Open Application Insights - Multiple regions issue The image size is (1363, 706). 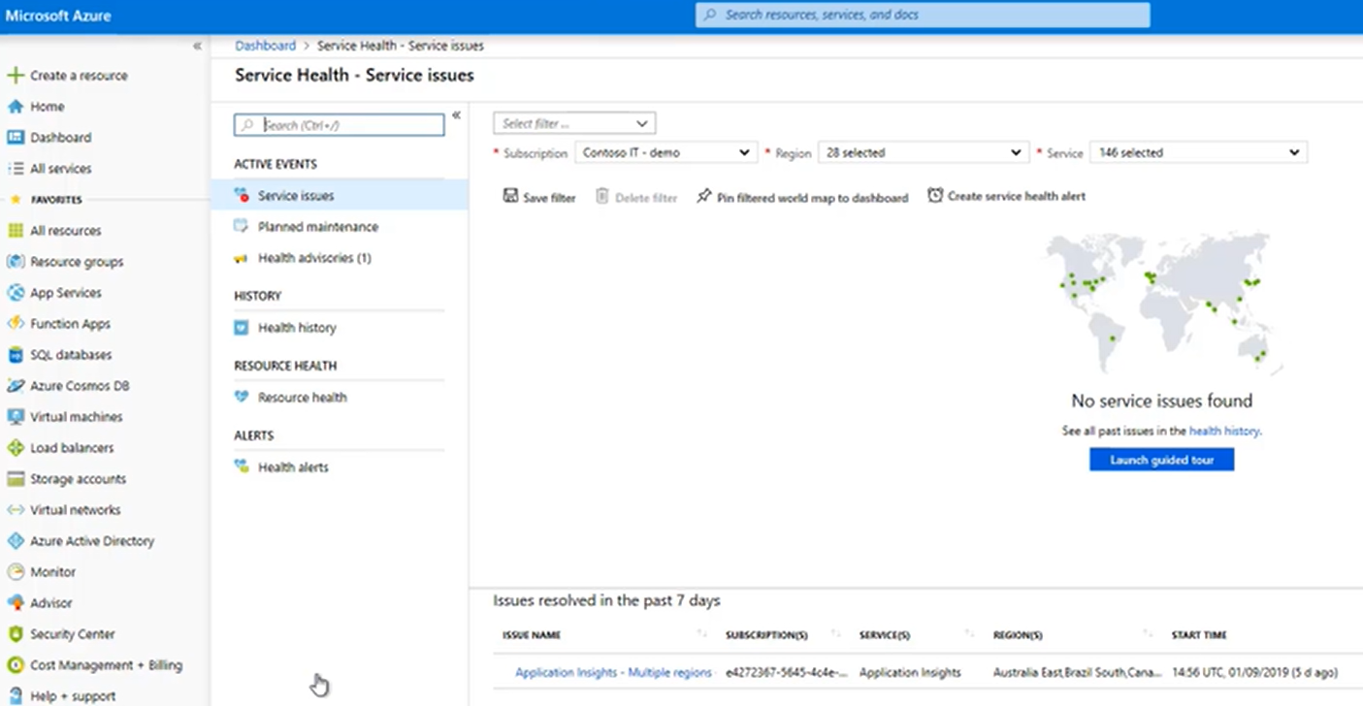pyautogui.click(x=613, y=672)
